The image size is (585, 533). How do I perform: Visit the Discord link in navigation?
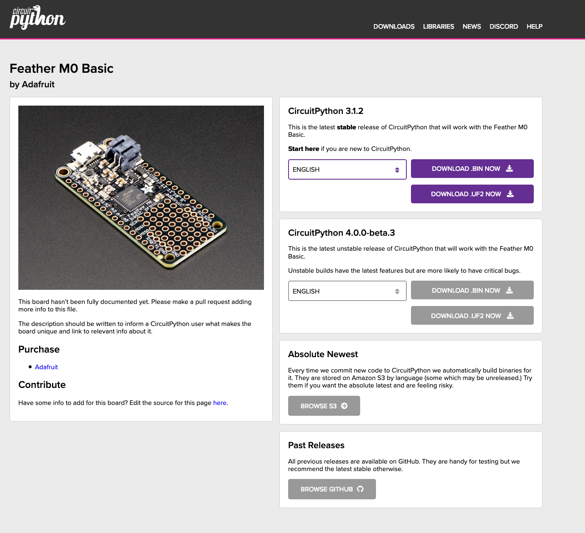(504, 27)
